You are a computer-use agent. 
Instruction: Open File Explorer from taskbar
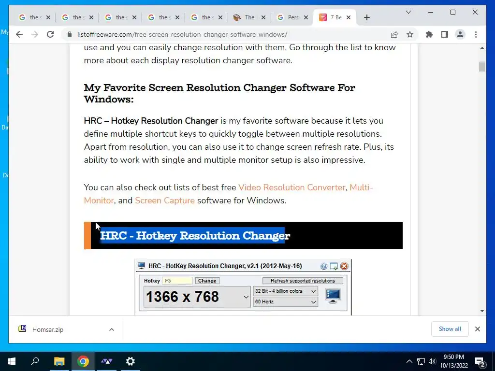pos(59,361)
